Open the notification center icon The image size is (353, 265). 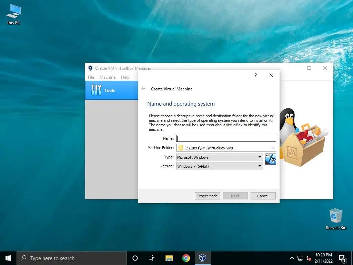tap(342, 258)
